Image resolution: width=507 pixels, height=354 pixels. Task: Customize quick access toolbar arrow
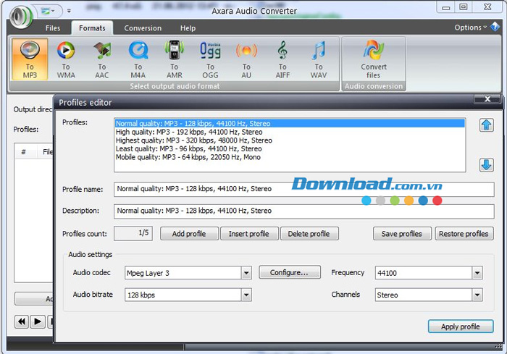point(69,11)
